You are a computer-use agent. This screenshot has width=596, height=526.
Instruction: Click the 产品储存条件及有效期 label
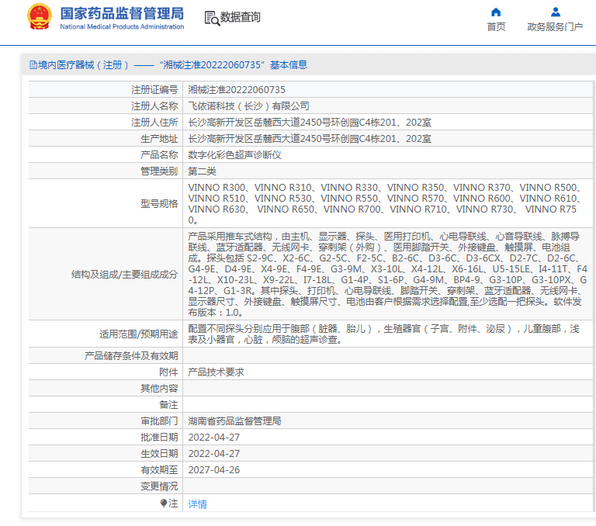point(131,356)
